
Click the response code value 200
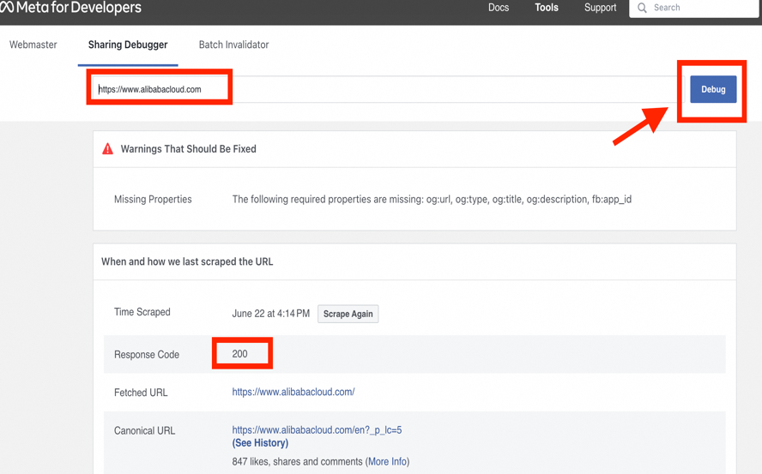[239, 354]
